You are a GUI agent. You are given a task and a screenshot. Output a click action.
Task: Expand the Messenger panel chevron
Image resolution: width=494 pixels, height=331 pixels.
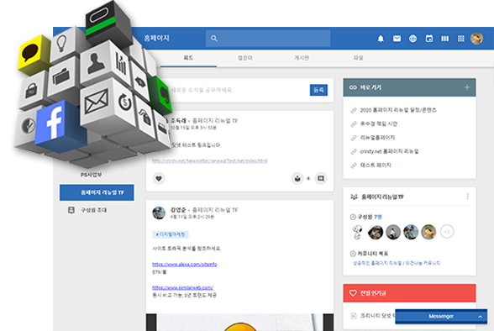click(x=481, y=317)
